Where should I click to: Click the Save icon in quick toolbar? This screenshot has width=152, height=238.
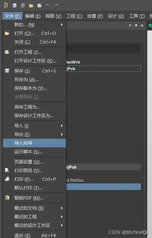click(15, 5)
